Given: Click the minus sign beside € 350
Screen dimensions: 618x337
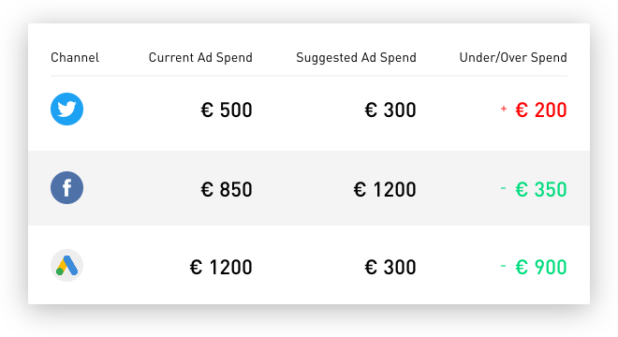Looking at the screenshot, I should tap(504, 188).
